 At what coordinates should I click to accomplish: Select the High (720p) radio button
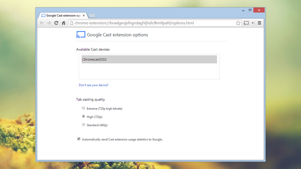pos(84,116)
